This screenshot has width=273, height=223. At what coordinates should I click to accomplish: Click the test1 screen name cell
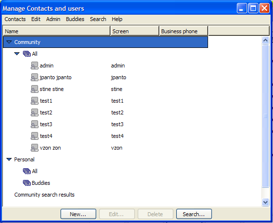117,101
